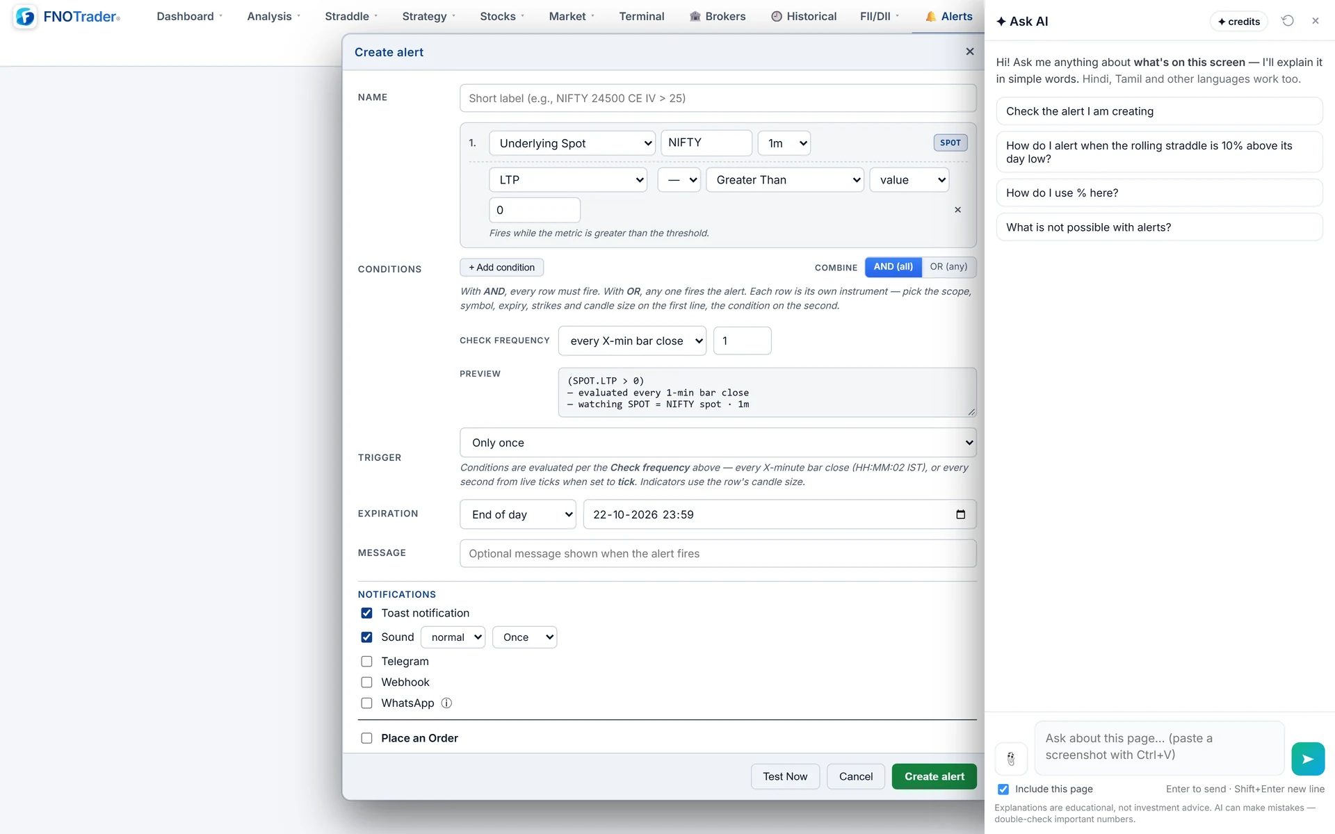This screenshot has width=1335, height=834.
Task: Check the Place an Order box
Action: pyautogui.click(x=366, y=738)
